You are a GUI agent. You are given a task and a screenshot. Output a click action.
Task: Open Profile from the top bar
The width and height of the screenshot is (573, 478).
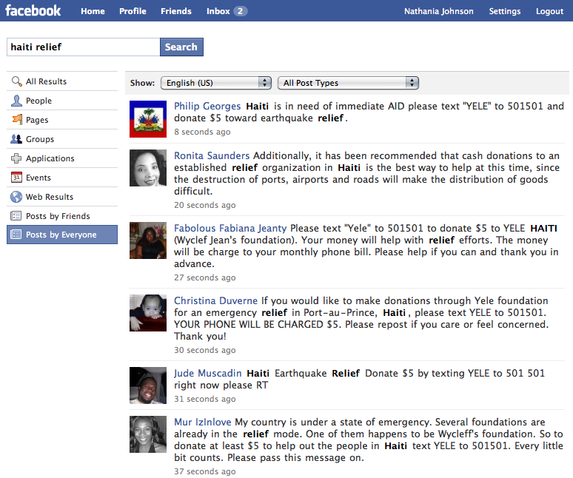point(133,11)
